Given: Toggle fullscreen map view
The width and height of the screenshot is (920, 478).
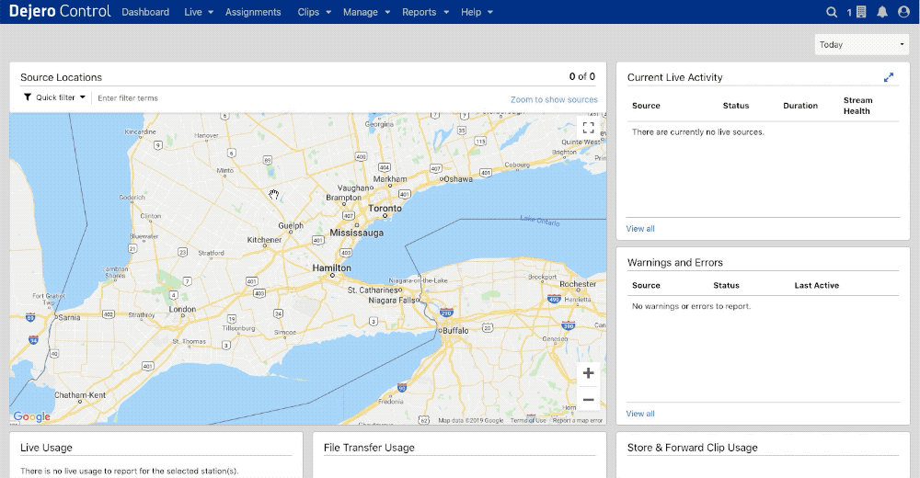Looking at the screenshot, I should (x=589, y=127).
